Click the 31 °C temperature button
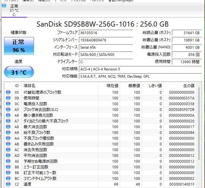 point(19,72)
